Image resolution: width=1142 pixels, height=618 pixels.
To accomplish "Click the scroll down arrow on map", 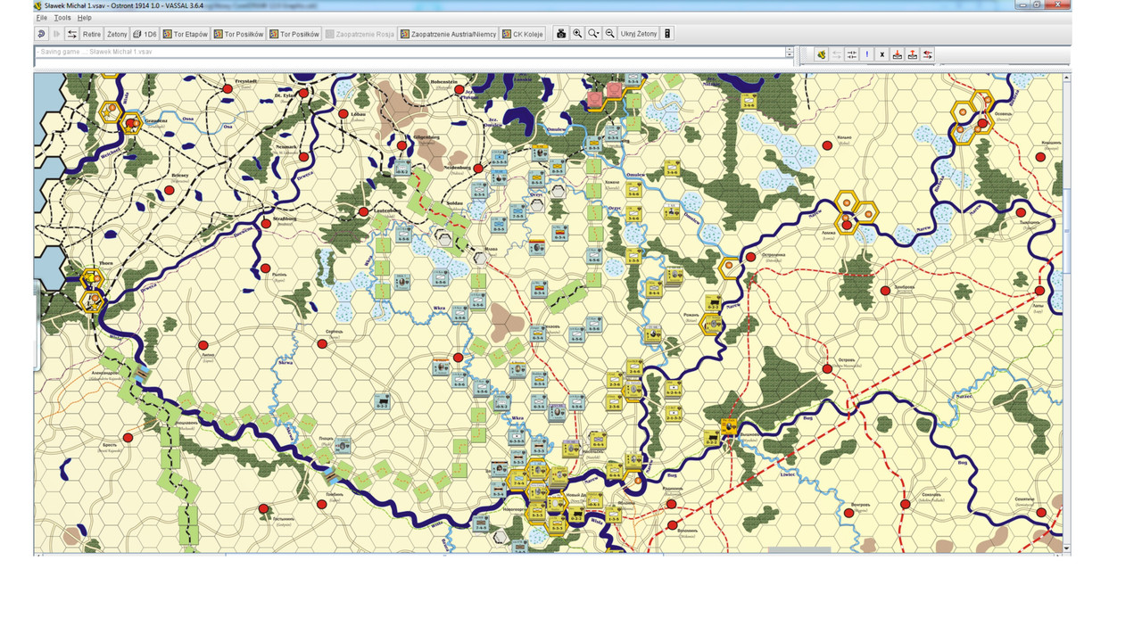I will 1067,547.
